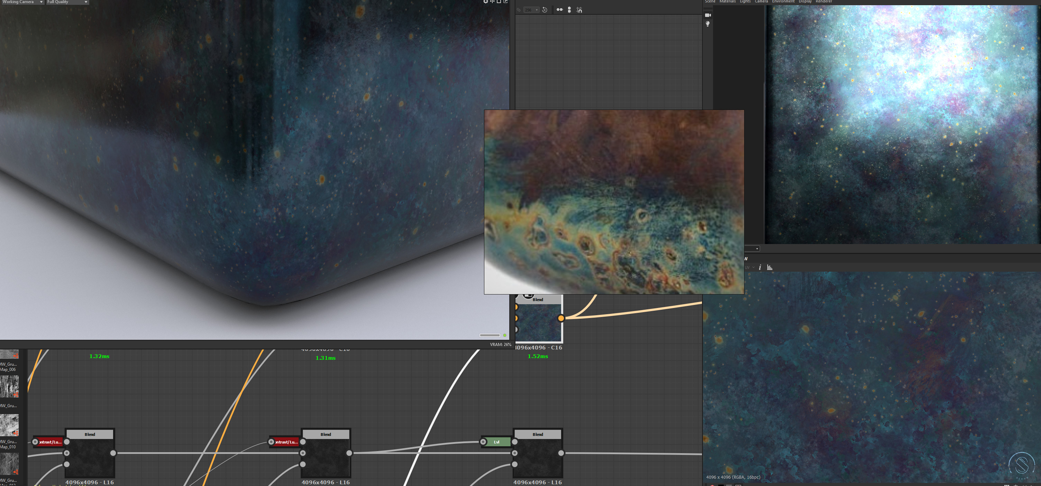1041x486 pixels.
Task: Click the circular-arrow clock icon next to 256
Action: pyautogui.click(x=545, y=10)
